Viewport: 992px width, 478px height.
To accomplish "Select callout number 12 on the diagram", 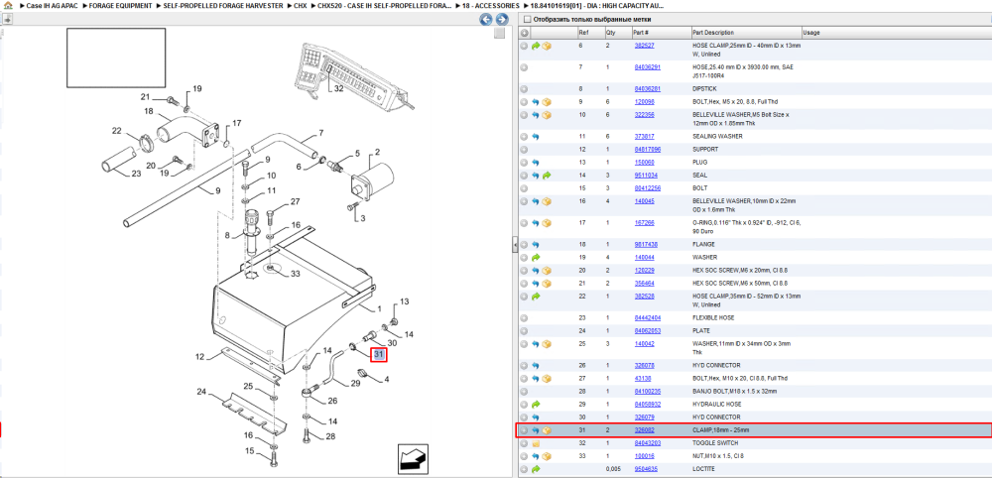I will pos(200,357).
